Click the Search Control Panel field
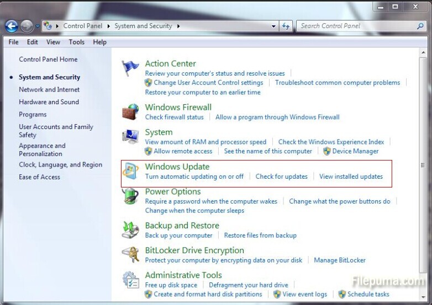432x305 pixels. [356, 26]
